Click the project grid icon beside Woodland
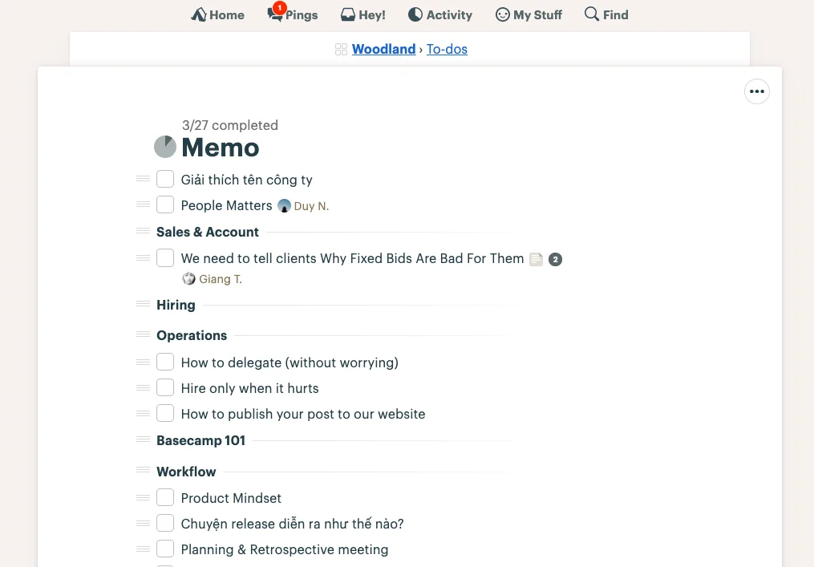The image size is (814, 567). point(341,50)
